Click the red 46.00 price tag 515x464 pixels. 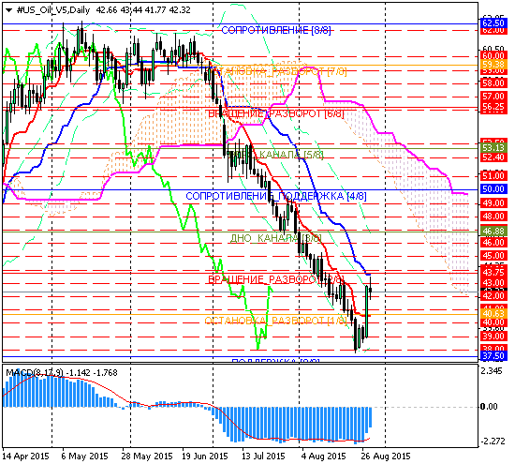pos(493,243)
